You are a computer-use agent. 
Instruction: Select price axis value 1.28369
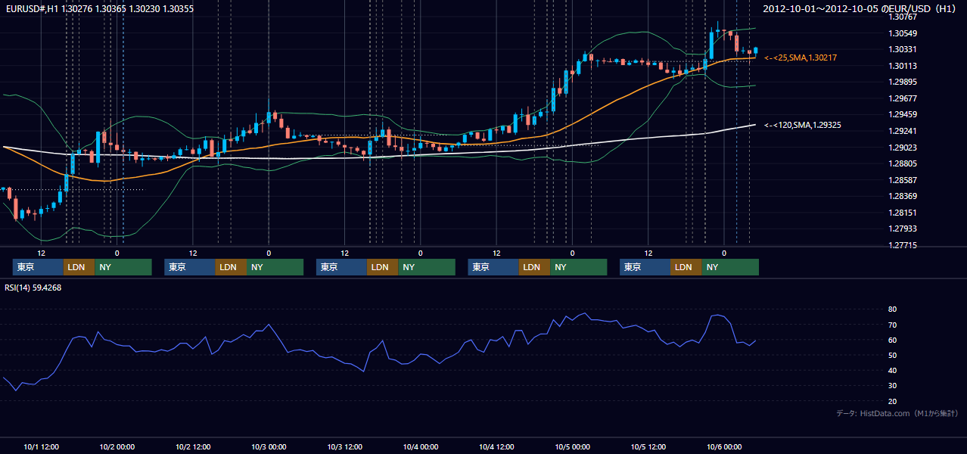point(903,196)
